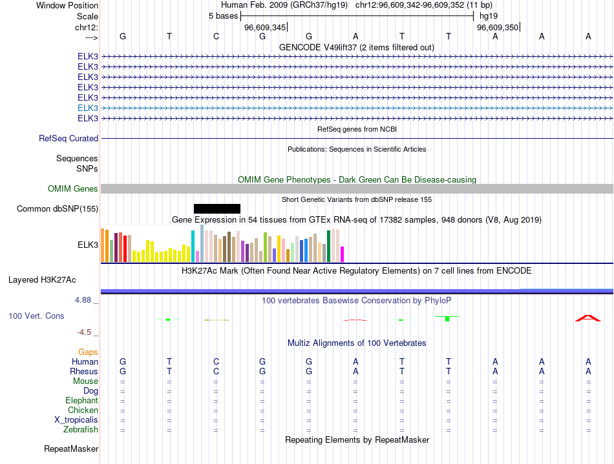Image resolution: width=614 pixels, height=464 pixels.
Task: Click the Scale label
Action: pos(87,16)
